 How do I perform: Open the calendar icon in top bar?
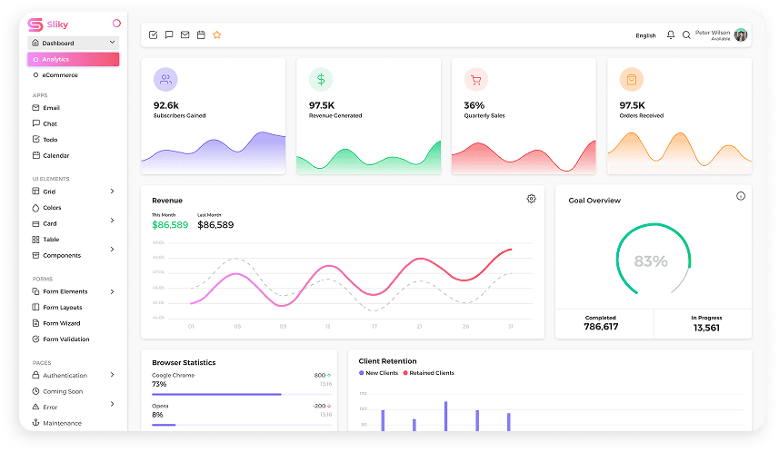pyautogui.click(x=201, y=35)
